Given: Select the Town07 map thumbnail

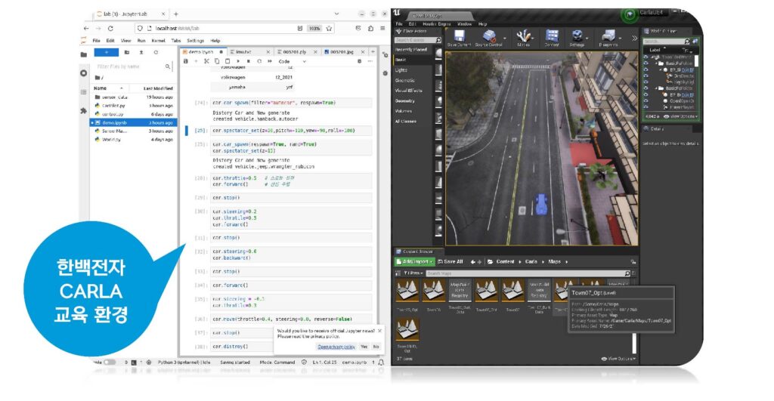Looking at the screenshot, I should [x=512, y=291].
